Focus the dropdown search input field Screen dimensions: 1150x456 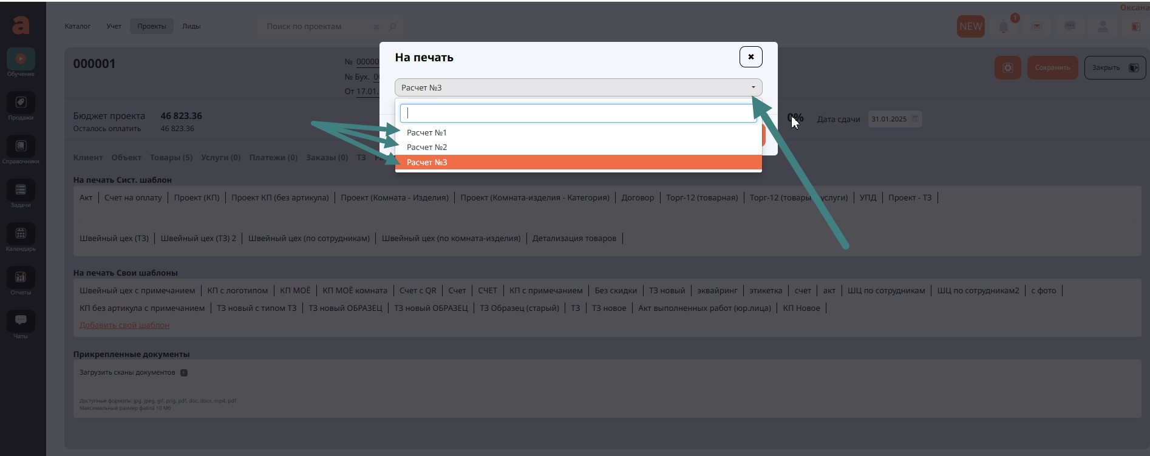pyautogui.click(x=577, y=113)
